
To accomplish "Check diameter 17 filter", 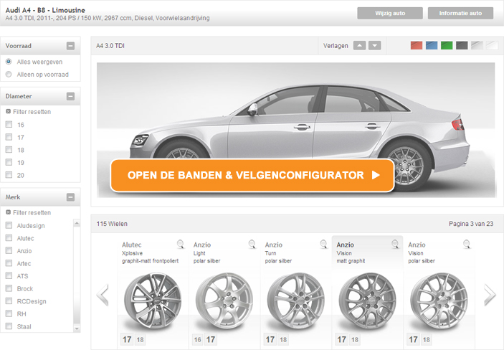I will click(9, 137).
